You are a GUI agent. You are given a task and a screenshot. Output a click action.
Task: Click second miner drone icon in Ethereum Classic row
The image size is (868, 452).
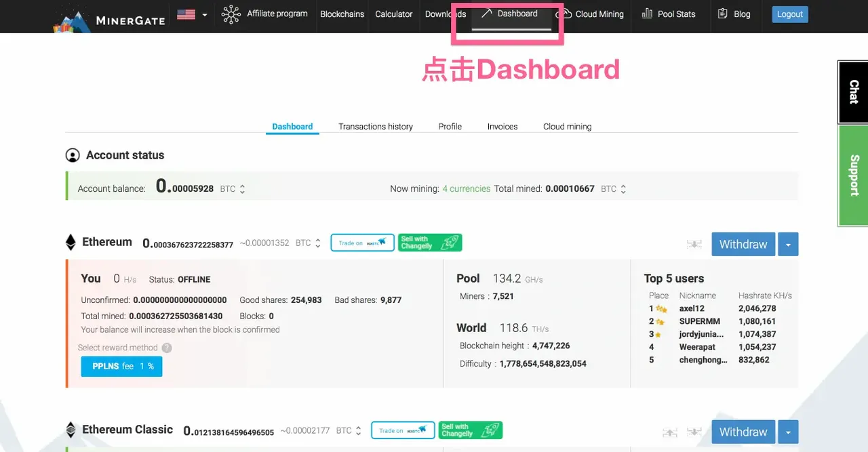pyautogui.click(x=694, y=432)
